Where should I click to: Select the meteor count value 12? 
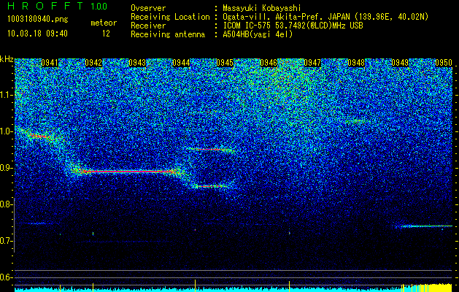tap(106, 34)
